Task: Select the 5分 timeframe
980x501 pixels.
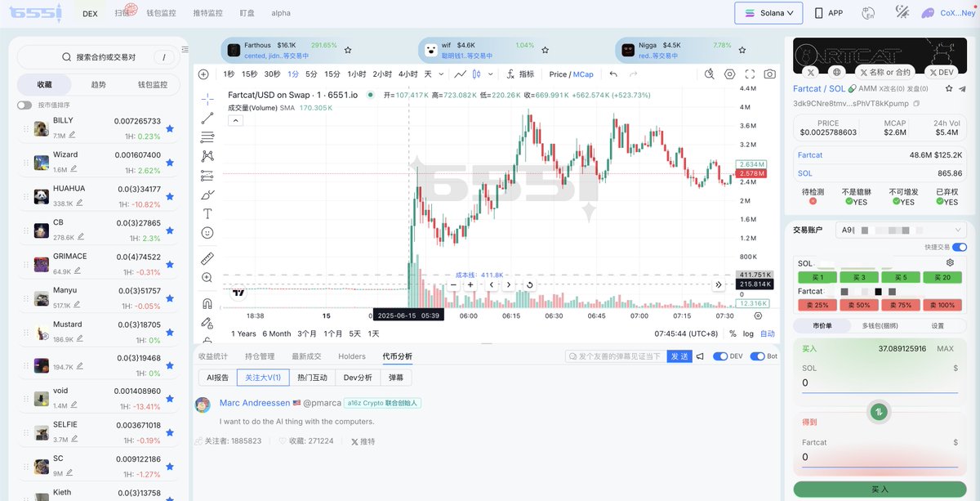Action: [311, 74]
